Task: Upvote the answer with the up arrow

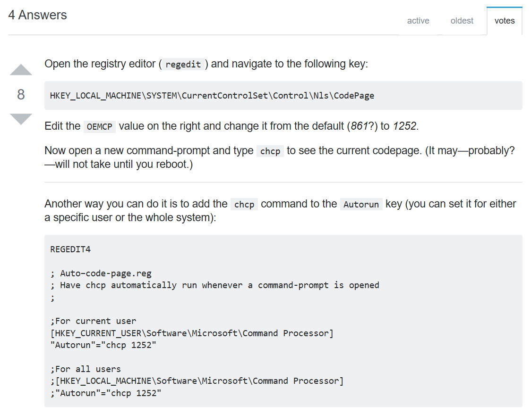Action: [x=21, y=70]
